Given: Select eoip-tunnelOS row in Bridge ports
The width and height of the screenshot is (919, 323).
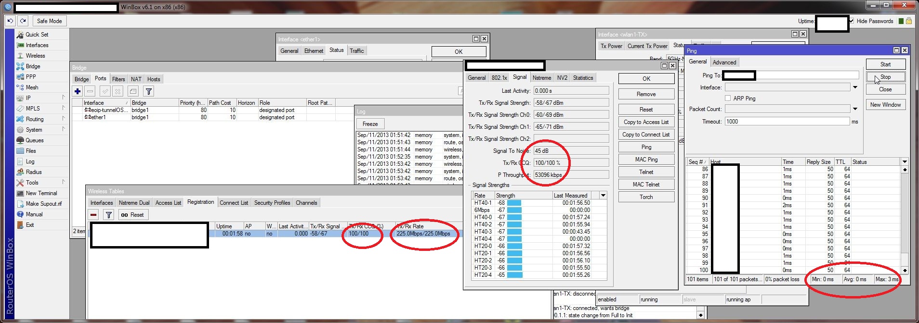Looking at the screenshot, I should pos(212,110).
